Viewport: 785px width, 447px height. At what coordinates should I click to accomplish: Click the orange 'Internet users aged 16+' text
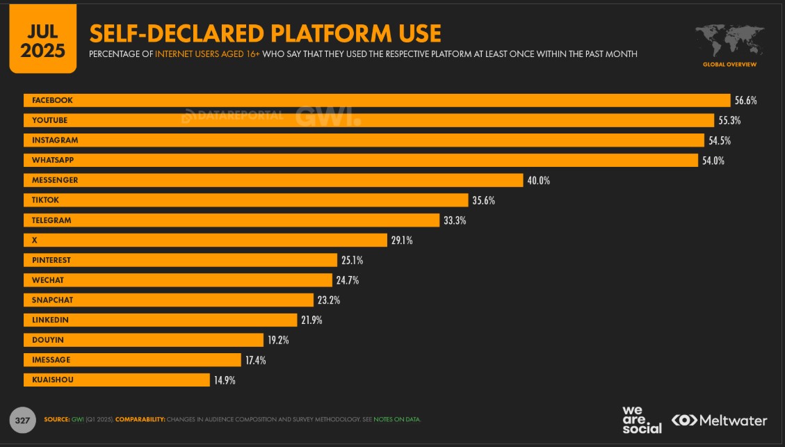coord(207,54)
